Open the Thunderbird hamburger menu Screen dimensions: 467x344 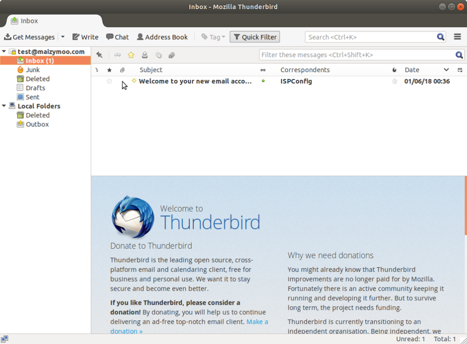point(457,36)
